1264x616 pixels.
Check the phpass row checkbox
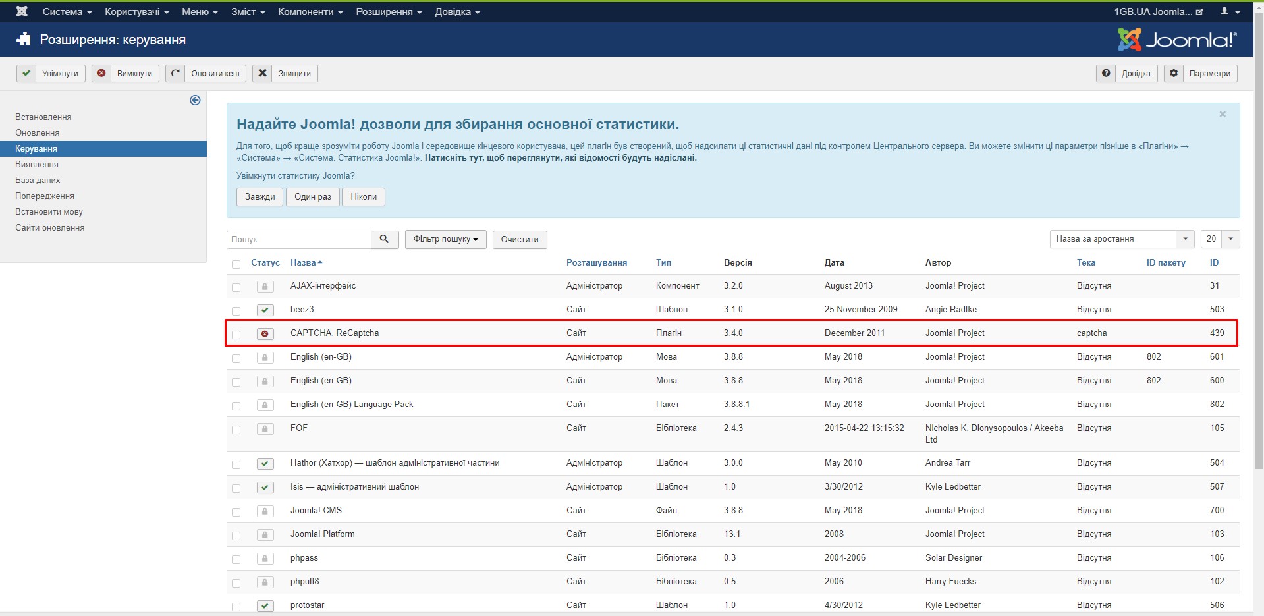[x=236, y=559]
